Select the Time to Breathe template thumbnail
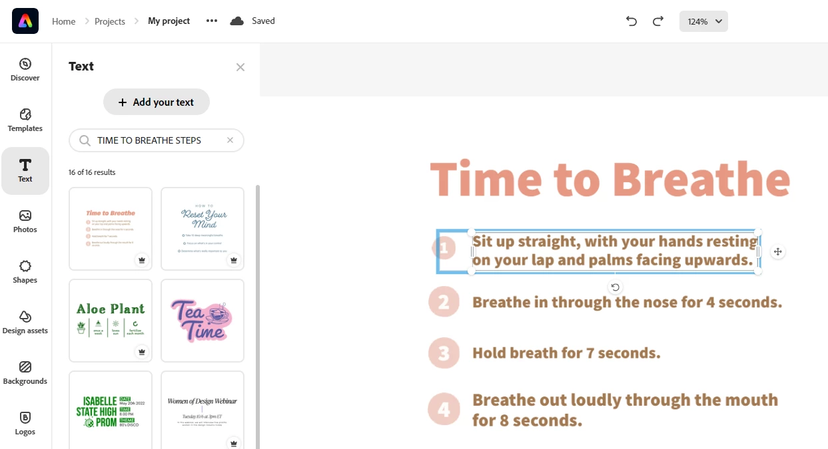This screenshot has width=828, height=449. tap(111, 229)
